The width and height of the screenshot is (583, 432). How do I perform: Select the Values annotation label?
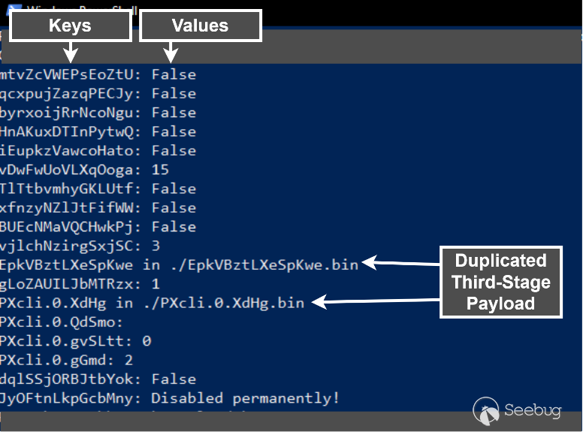point(200,26)
